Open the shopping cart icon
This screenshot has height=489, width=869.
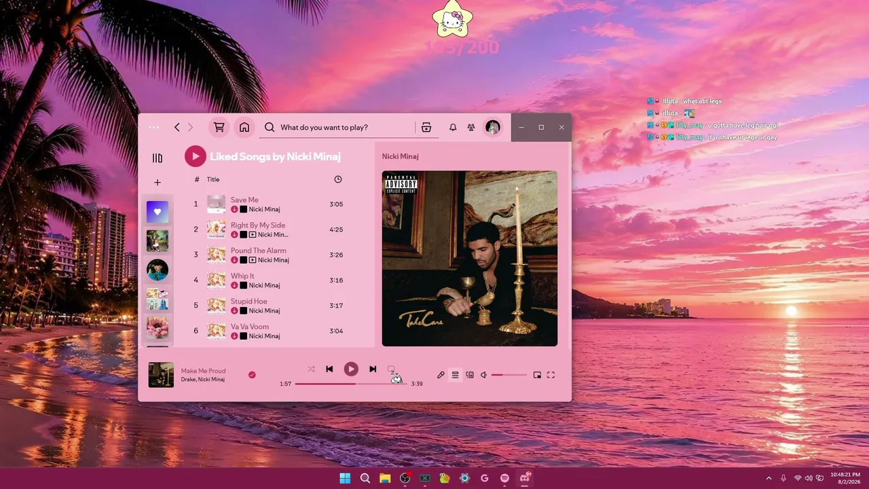(219, 127)
